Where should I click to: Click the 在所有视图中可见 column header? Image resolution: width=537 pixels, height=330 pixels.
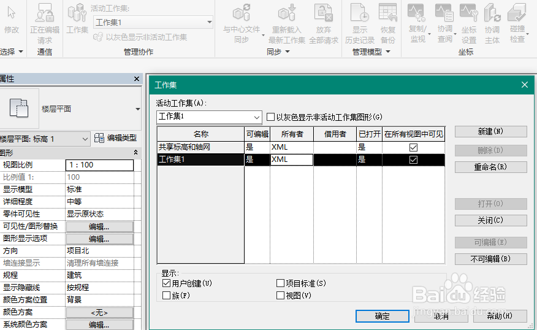point(413,134)
